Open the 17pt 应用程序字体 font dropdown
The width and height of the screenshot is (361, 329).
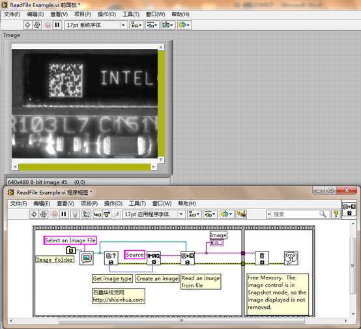(154, 214)
